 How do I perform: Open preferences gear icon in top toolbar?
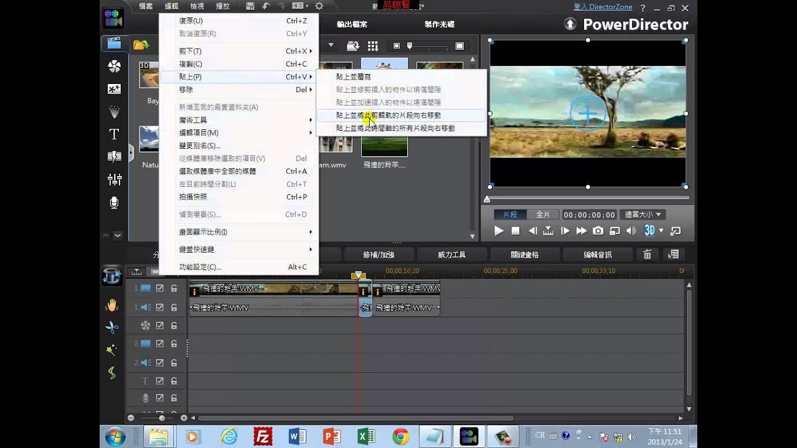[319, 6]
